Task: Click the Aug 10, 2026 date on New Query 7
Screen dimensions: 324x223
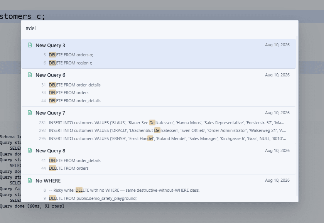Action: click(277, 113)
